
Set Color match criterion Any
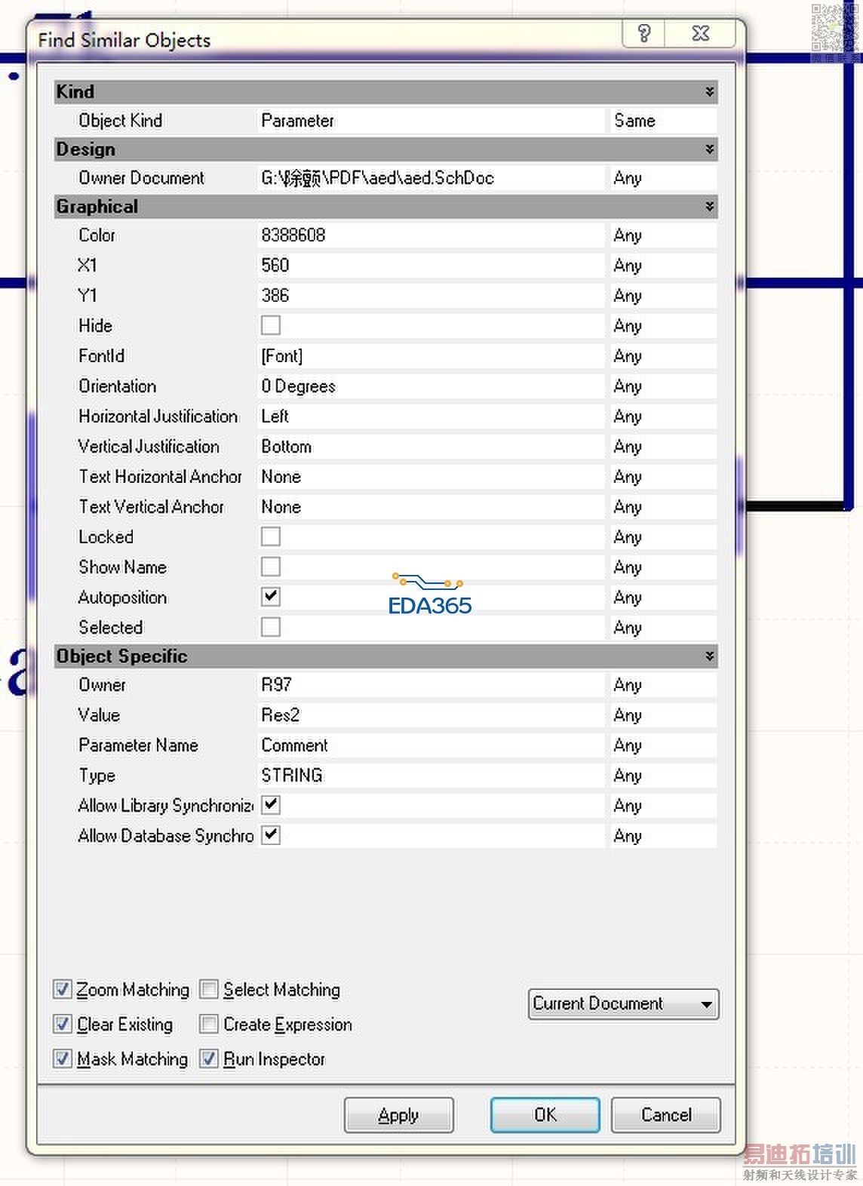[x=662, y=235]
